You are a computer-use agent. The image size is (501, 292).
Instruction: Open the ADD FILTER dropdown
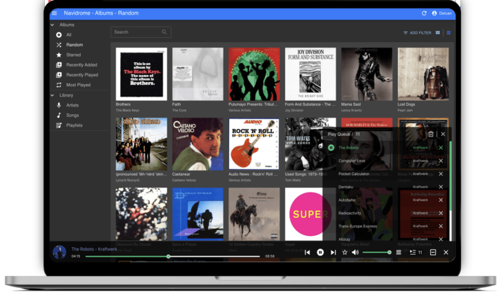tap(418, 33)
